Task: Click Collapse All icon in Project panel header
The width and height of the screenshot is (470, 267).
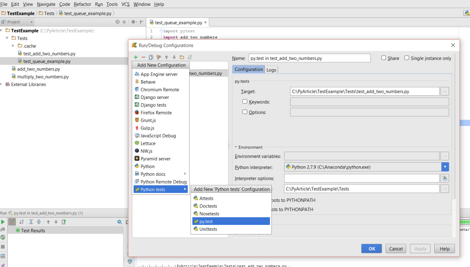Action: click(x=124, y=22)
